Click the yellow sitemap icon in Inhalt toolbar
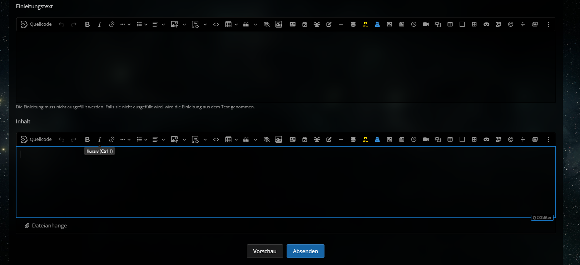 [365, 139]
